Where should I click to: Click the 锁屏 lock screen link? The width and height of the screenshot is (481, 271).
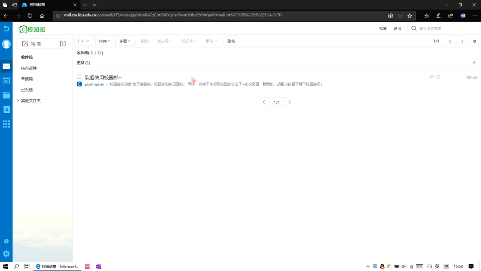tap(383, 29)
